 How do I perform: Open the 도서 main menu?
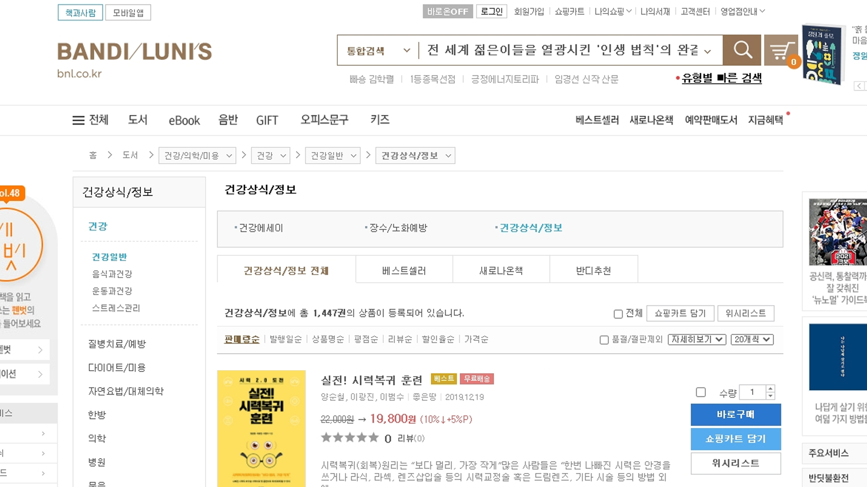tap(138, 119)
